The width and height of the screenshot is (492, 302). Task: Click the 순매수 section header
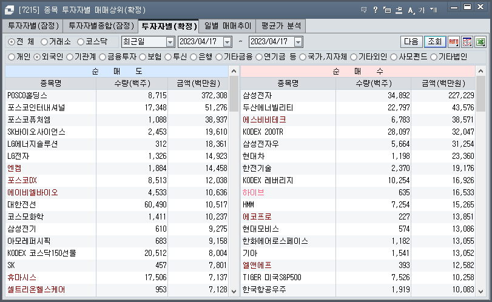[358, 71]
